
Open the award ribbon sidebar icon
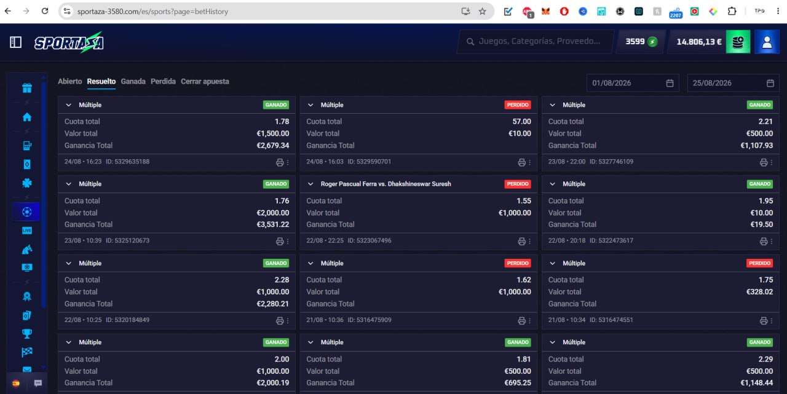click(x=27, y=296)
